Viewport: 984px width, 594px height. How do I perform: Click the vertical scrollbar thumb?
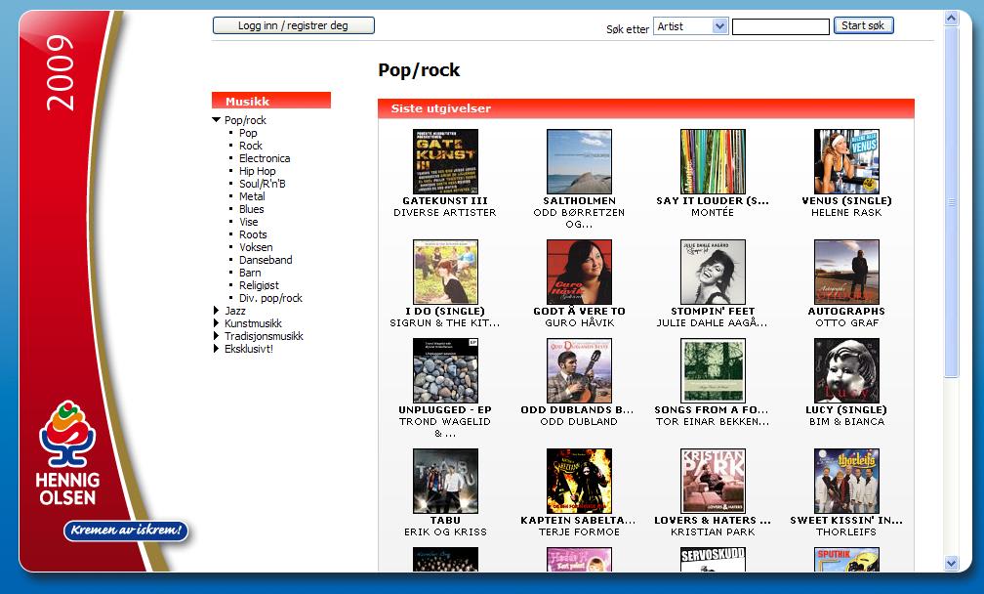[952, 202]
